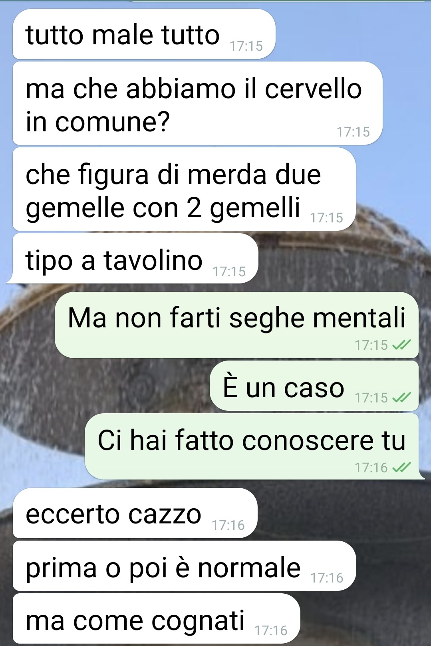The image size is (431, 646).
Task: Tap the 'che figura di merda due gemelle' message
Action: (184, 189)
